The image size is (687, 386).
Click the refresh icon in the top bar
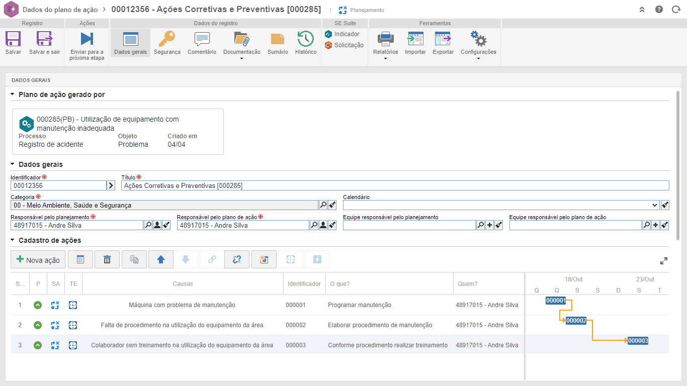coord(676,10)
